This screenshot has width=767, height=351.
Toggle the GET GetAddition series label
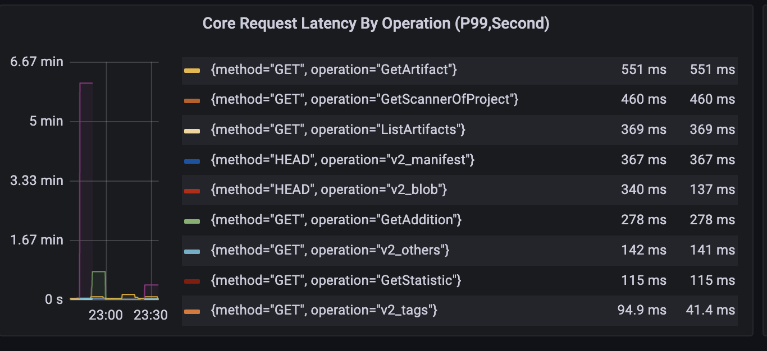[x=336, y=220]
